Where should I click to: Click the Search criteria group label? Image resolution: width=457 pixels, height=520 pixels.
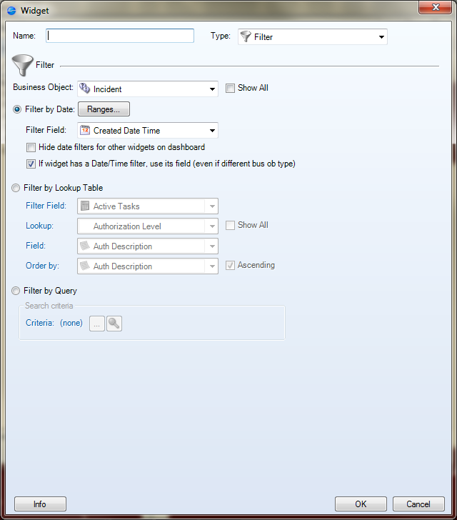[x=49, y=306]
